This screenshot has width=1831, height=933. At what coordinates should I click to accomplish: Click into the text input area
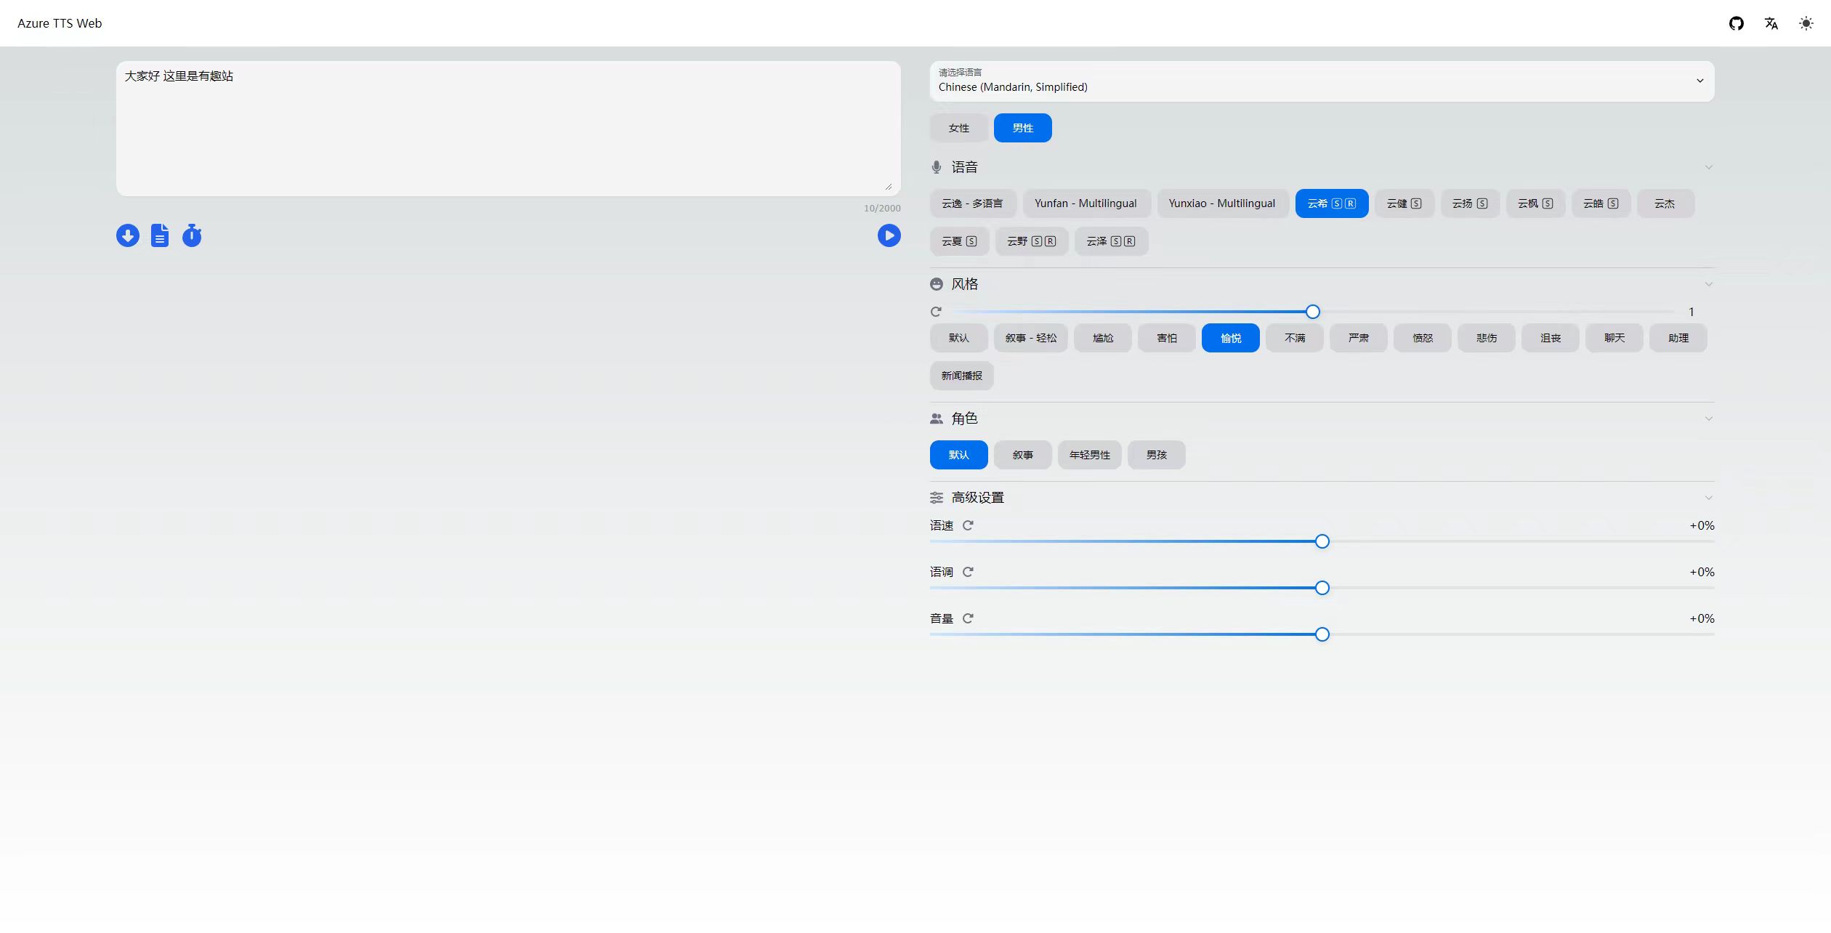[509, 129]
